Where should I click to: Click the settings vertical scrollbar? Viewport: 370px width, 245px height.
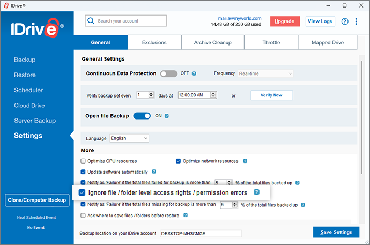coord(362,117)
